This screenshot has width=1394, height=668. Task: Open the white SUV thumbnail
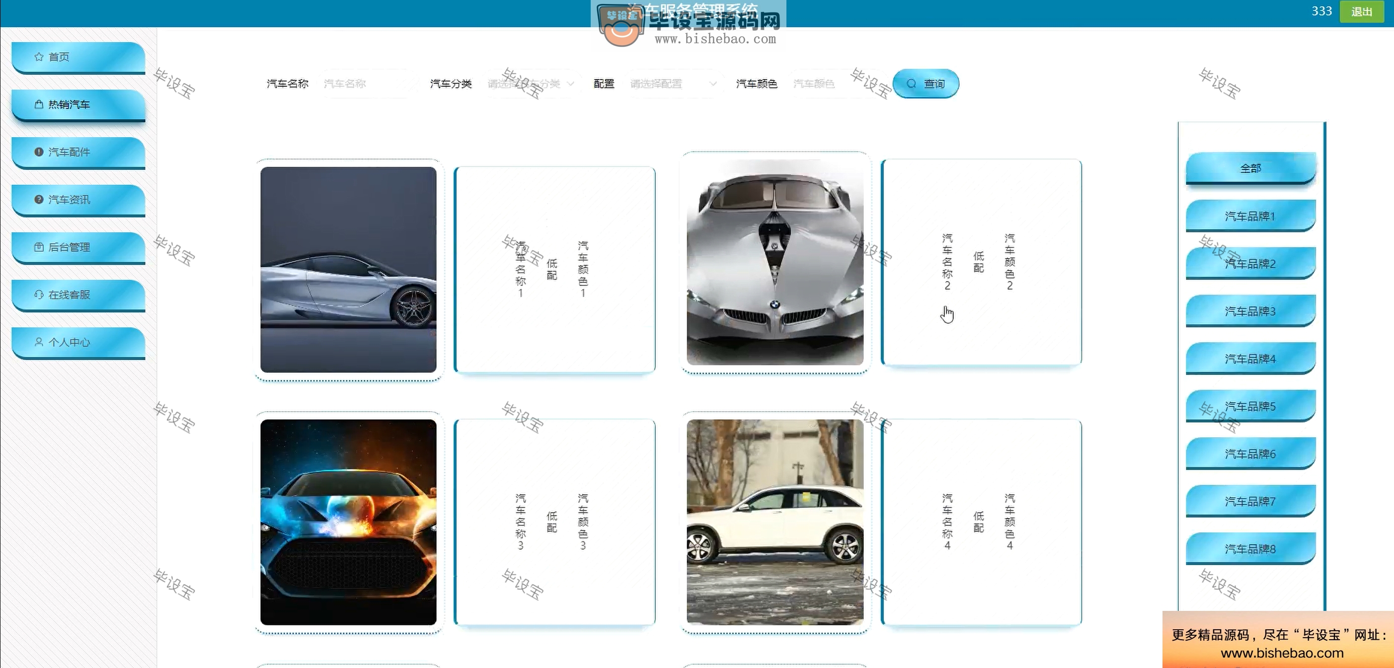775,522
